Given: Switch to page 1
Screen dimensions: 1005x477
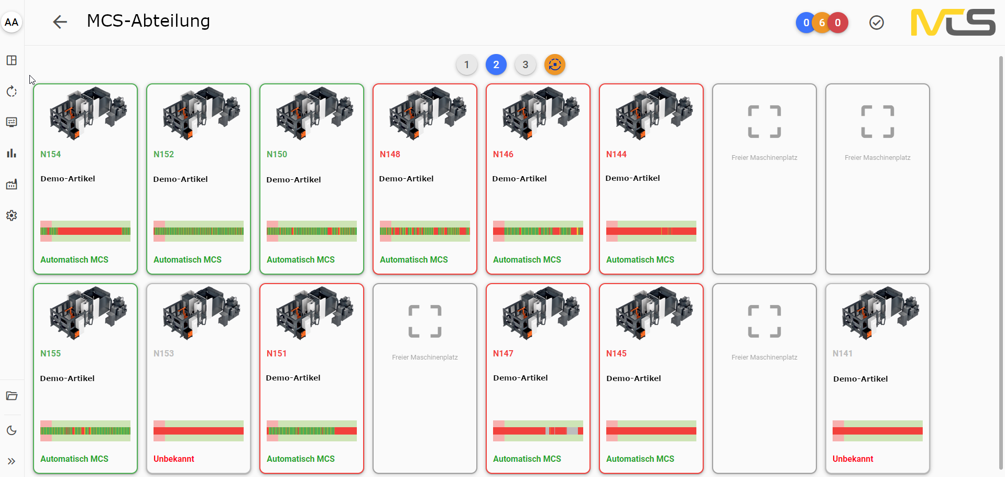Looking at the screenshot, I should click(466, 65).
